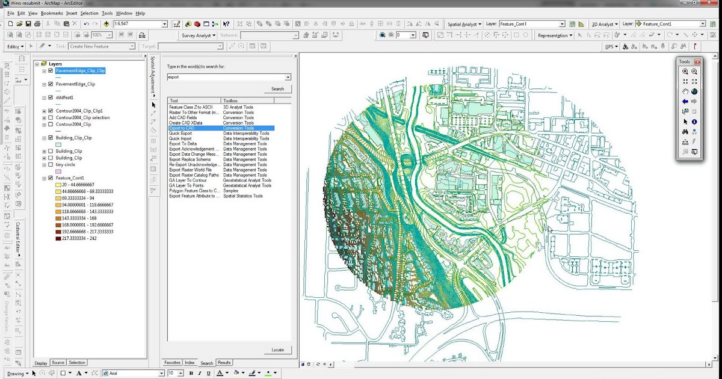Click the Bold icon on the Drawing toolbar

point(191,373)
